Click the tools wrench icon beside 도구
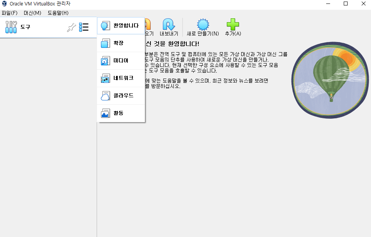Image resolution: width=371 pixels, height=237 pixels. 11,27
